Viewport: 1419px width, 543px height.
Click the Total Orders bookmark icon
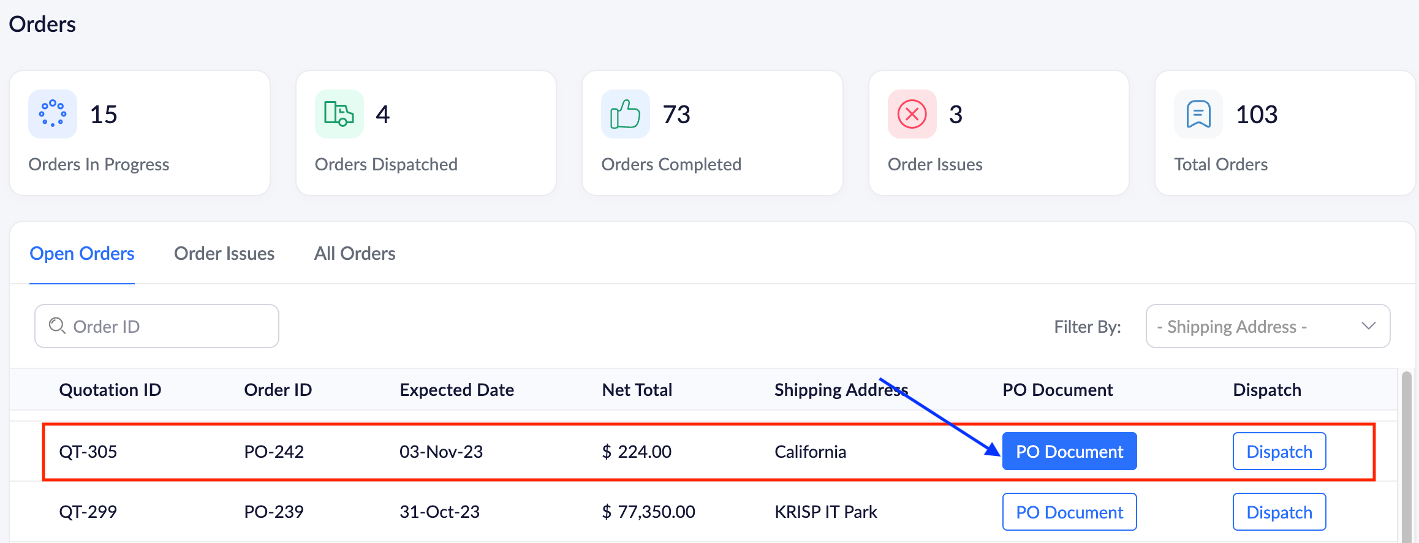pyautogui.click(x=1198, y=114)
